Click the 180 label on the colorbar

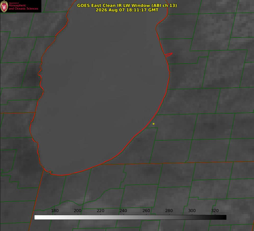tap(55, 211)
